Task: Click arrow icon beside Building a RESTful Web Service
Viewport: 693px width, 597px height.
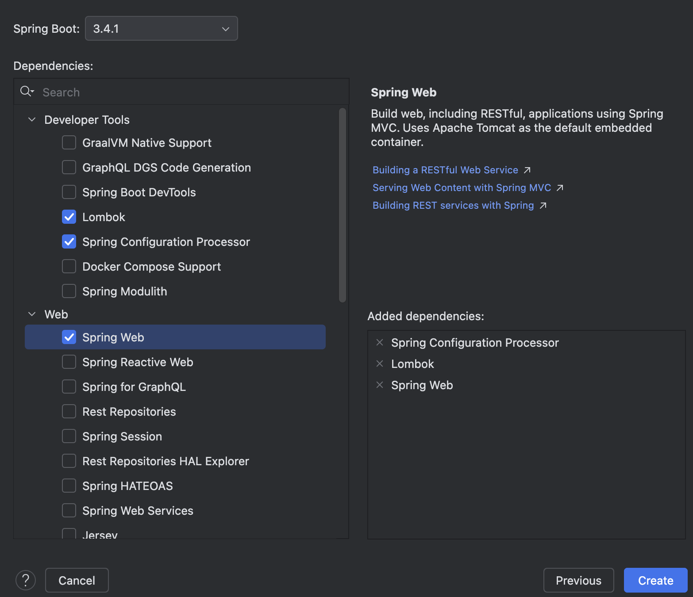Action: (x=527, y=170)
